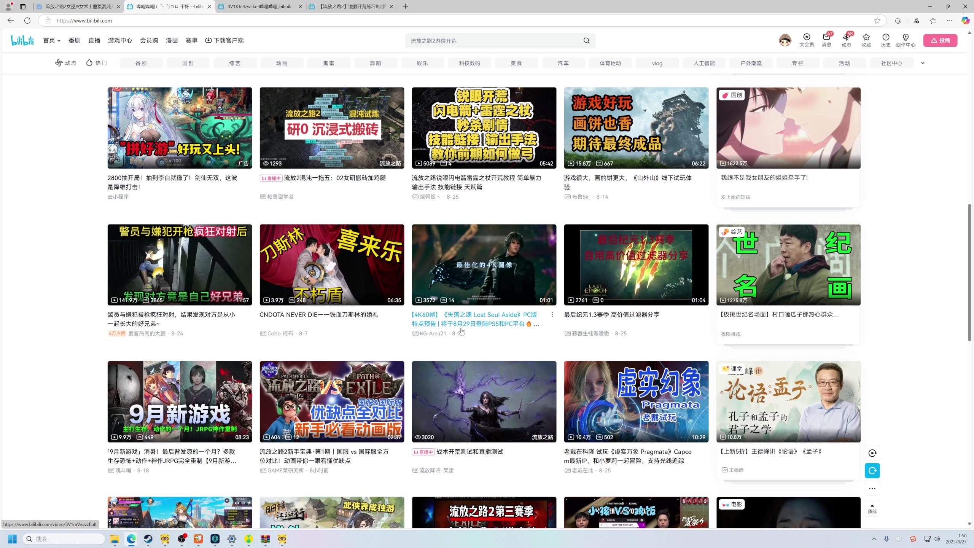This screenshot has height=548, width=974.
Task: Open 赛事 menu item
Action: pos(191,40)
